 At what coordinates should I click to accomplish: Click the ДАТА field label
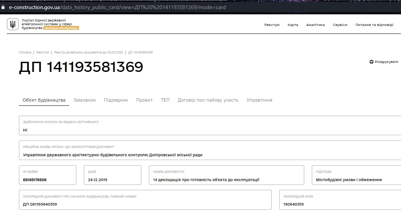[92, 172]
